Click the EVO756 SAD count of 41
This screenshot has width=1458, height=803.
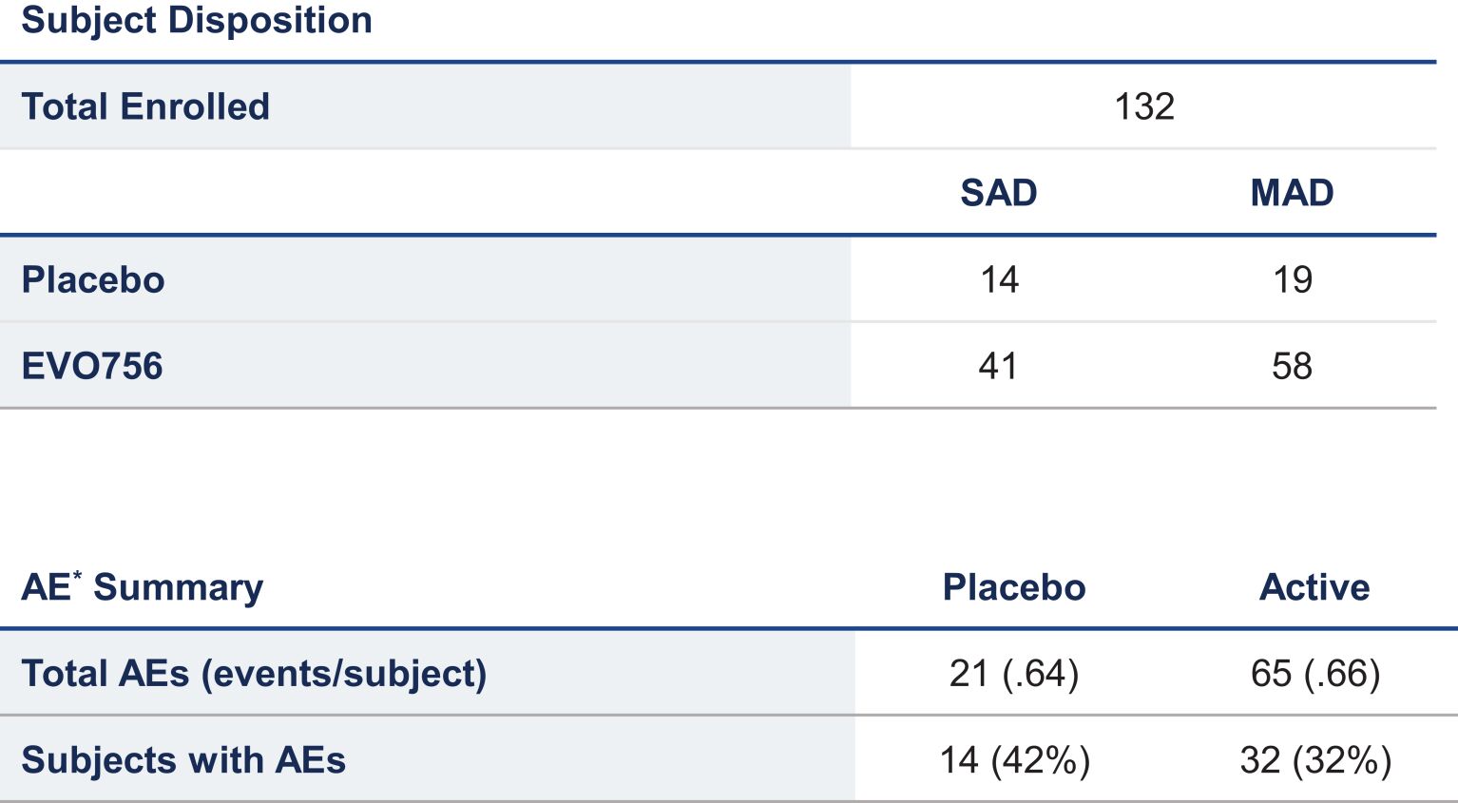998,367
